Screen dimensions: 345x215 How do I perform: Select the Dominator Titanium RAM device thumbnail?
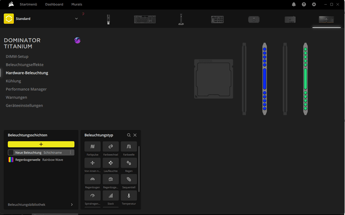pyautogui.click(x=326, y=19)
